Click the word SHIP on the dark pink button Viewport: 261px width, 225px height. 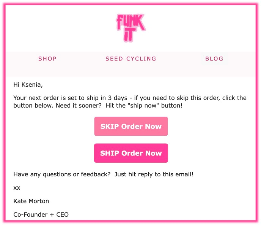point(110,153)
